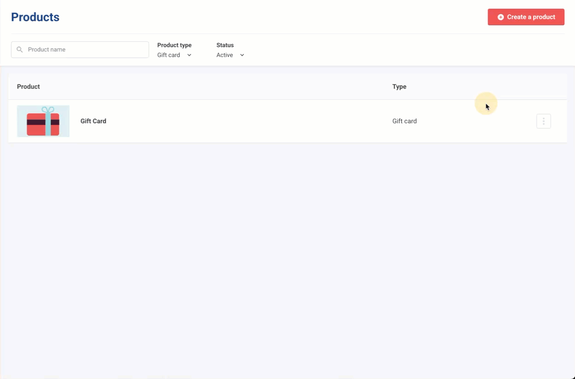Viewport: 575px width, 379px height.
Task: Click the Status filter label
Action: (x=225, y=45)
